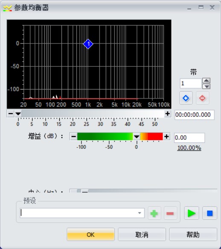Start preview with the green play button

192,213
